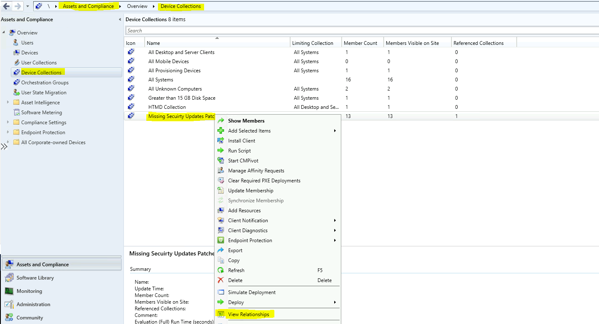Click the red Delete X icon
The height and width of the screenshot is (324, 599).
221,280
